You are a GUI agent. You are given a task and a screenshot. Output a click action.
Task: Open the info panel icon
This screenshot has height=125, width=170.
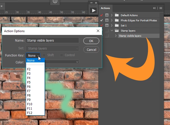coord(55,1)
